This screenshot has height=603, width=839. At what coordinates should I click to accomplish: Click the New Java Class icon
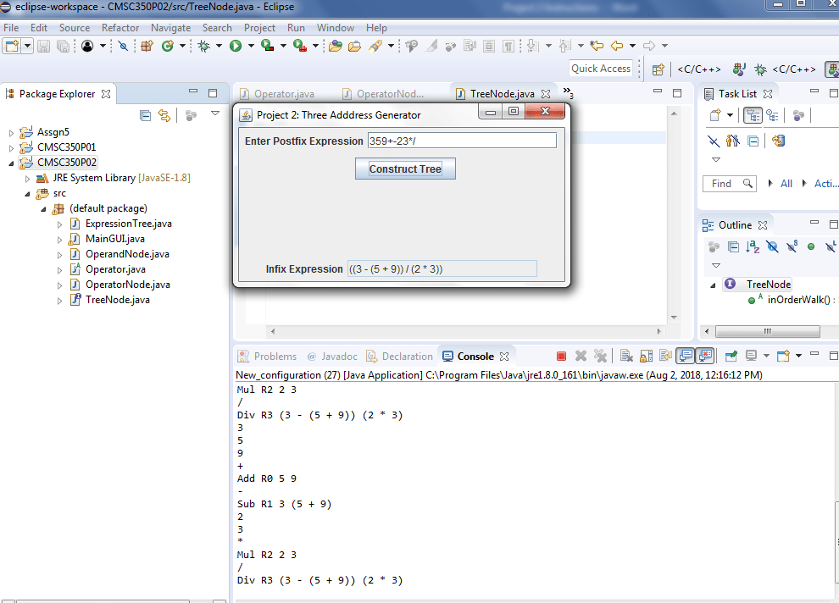click(x=168, y=46)
